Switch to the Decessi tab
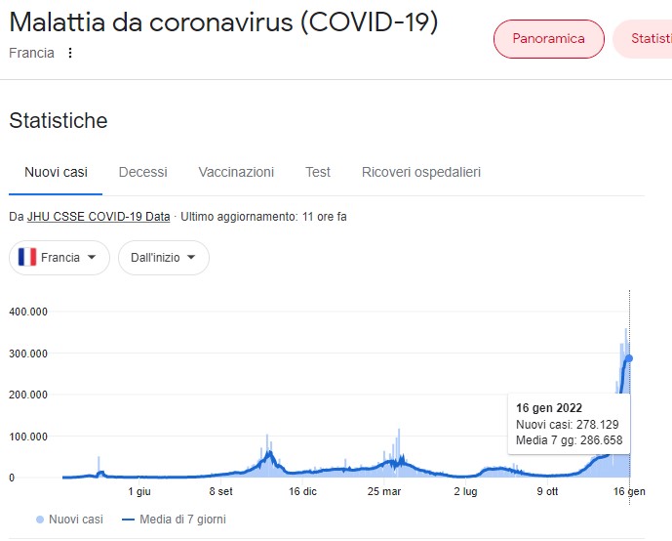The width and height of the screenshot is (672, 541). [x=142, y=172]
